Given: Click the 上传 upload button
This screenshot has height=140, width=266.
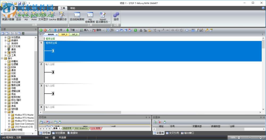Looking at the screenshot, I should pyautogui.click(x=58, y=30).
